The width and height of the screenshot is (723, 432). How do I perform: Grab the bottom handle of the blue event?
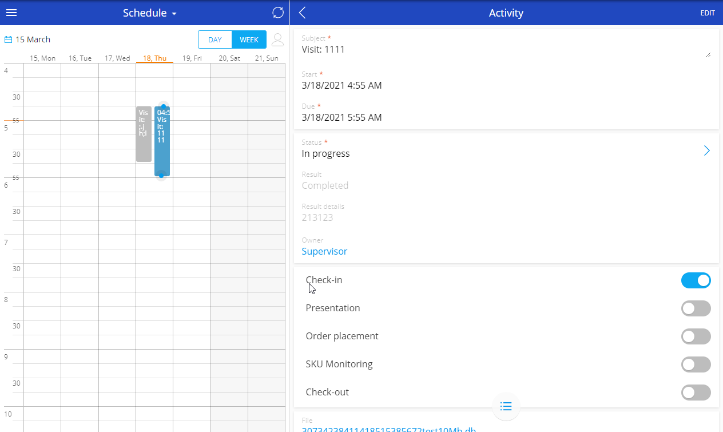pyautogui.click(x=161, y=176)
